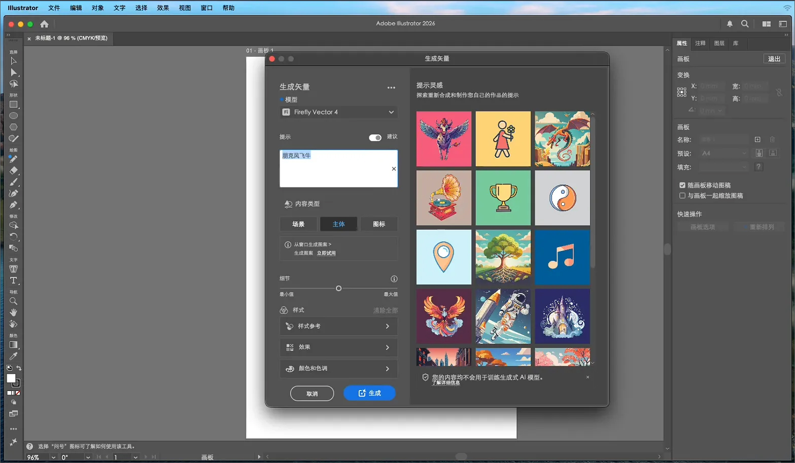
Task: Open the phoenix artwork inspiration thumbnail
Action: pyautogui.click(x=443, y=316)
